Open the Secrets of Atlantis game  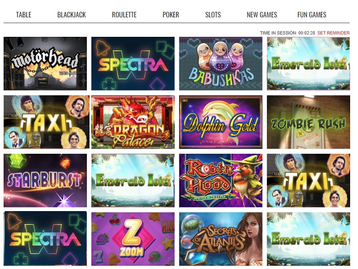pyautogui.click(x=221, y=239)
